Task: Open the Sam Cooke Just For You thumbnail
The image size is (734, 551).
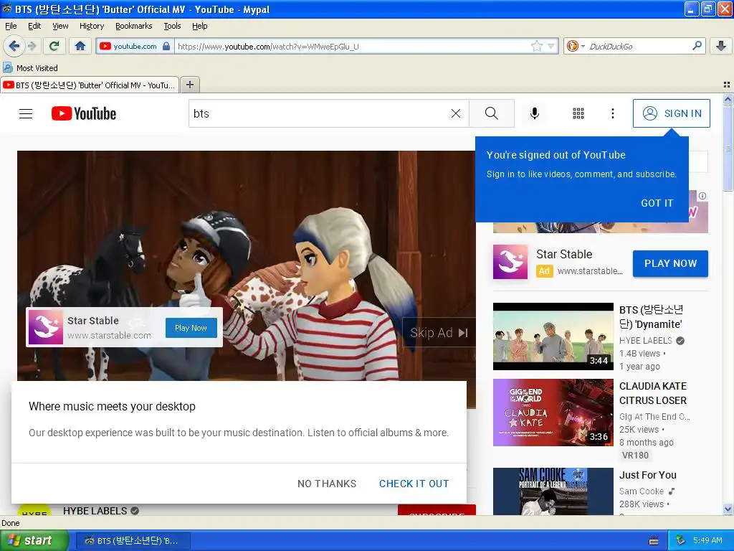Action: click(x=553, y=491)
